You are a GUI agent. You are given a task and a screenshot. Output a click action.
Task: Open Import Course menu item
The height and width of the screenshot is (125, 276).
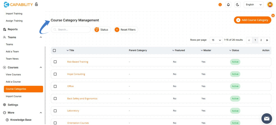[x=13, y=96]
